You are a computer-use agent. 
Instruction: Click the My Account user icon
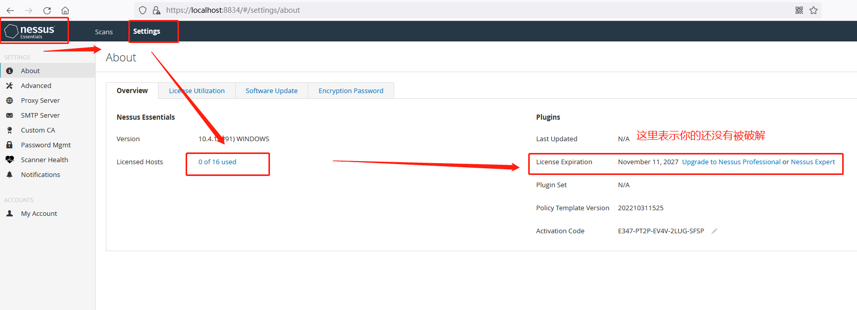click(x=9, y=214)
